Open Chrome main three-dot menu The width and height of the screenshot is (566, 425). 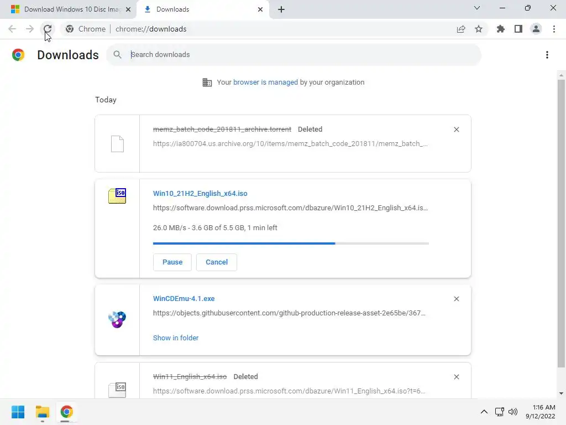(554, 29)
